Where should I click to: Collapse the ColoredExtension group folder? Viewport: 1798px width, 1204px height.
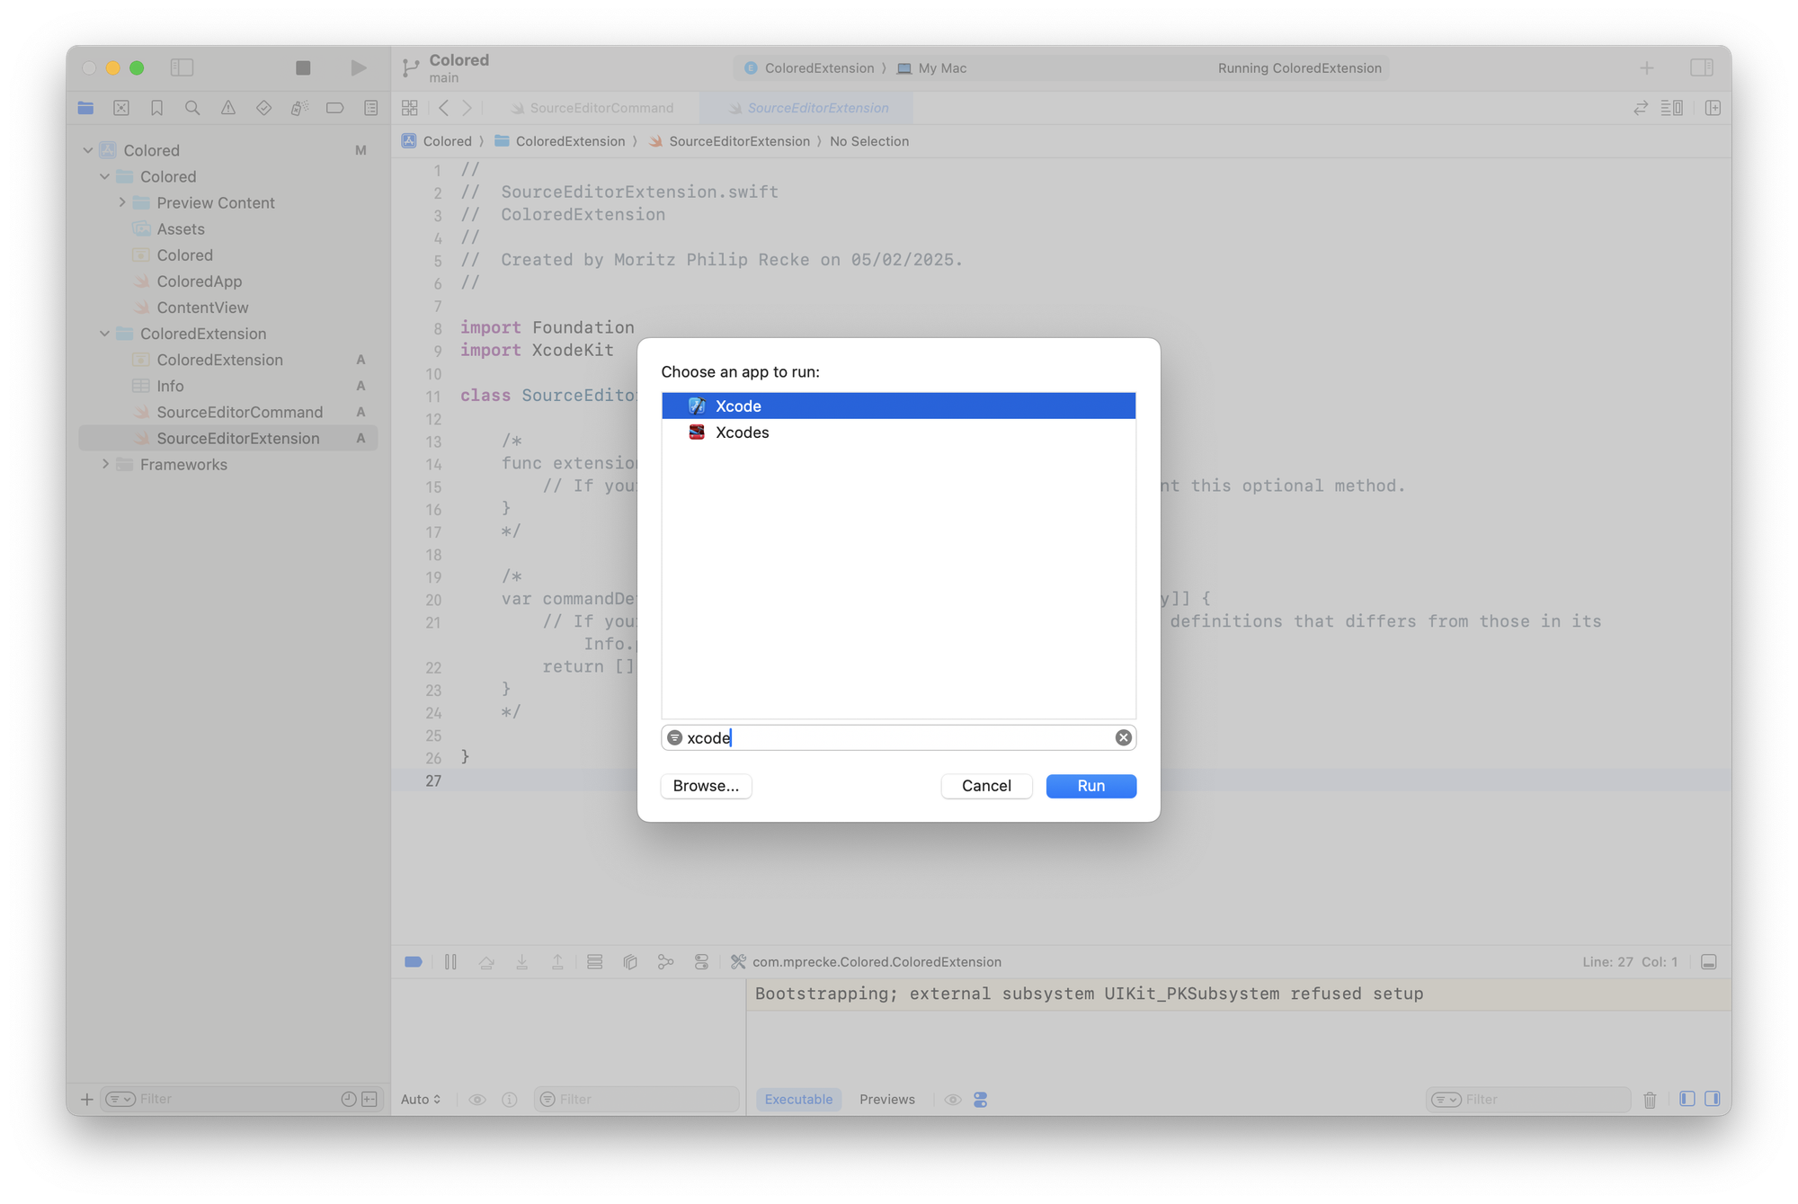pyautogui.click(x=105, y=334)
